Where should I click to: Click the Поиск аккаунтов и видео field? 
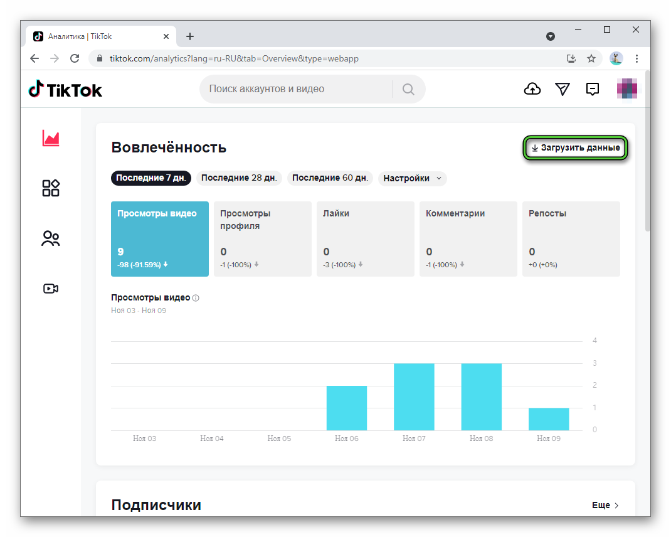[x=295, y=89]
